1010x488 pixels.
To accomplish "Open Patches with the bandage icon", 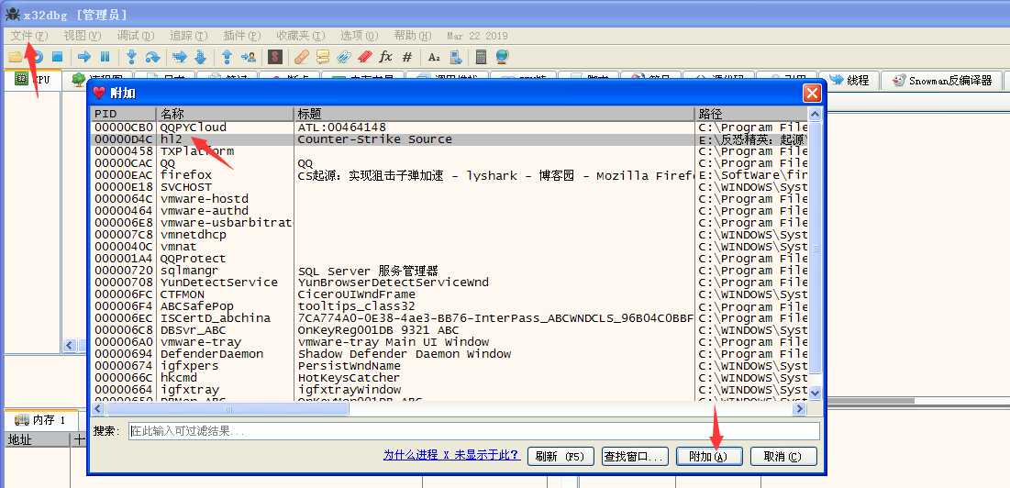I will point(302,57).
